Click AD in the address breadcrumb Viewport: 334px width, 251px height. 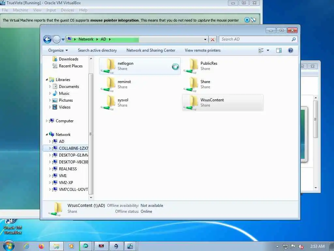coord(103,39)
